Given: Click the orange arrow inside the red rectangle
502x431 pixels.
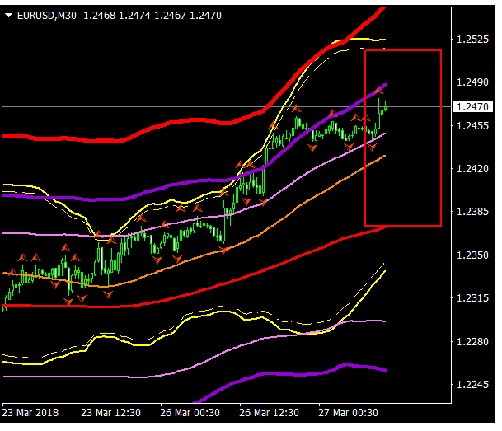Looking at the screenshot, I should (380, 88).
